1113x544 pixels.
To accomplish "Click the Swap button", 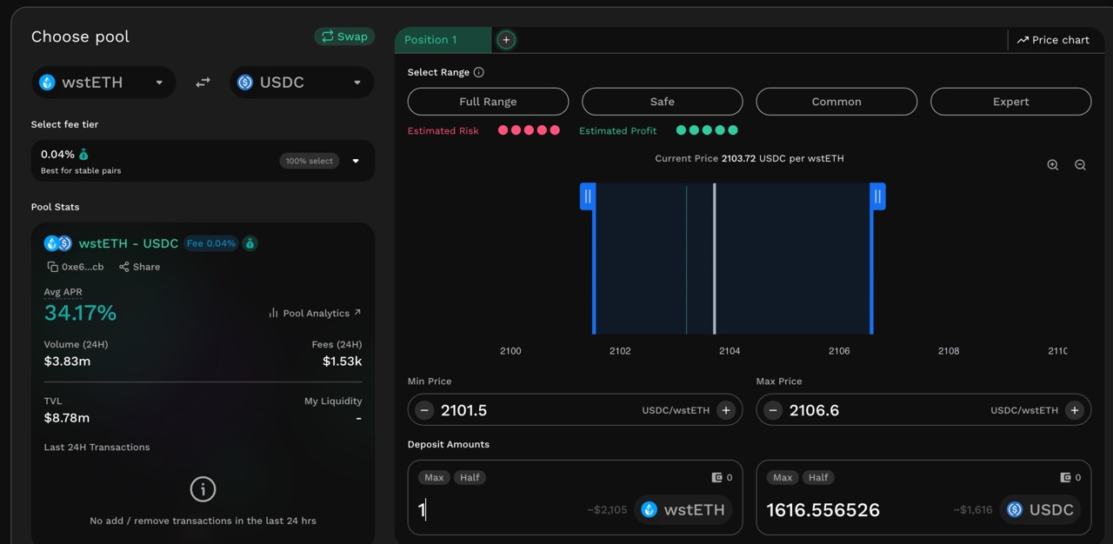I will (x=343, y=36).
